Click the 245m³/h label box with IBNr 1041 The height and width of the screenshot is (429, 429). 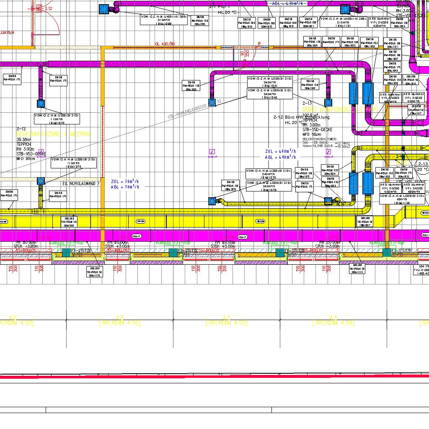[x=269, y=82]
